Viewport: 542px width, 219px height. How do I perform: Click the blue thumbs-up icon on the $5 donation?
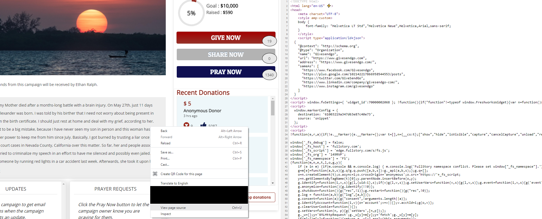pos(204,125)
